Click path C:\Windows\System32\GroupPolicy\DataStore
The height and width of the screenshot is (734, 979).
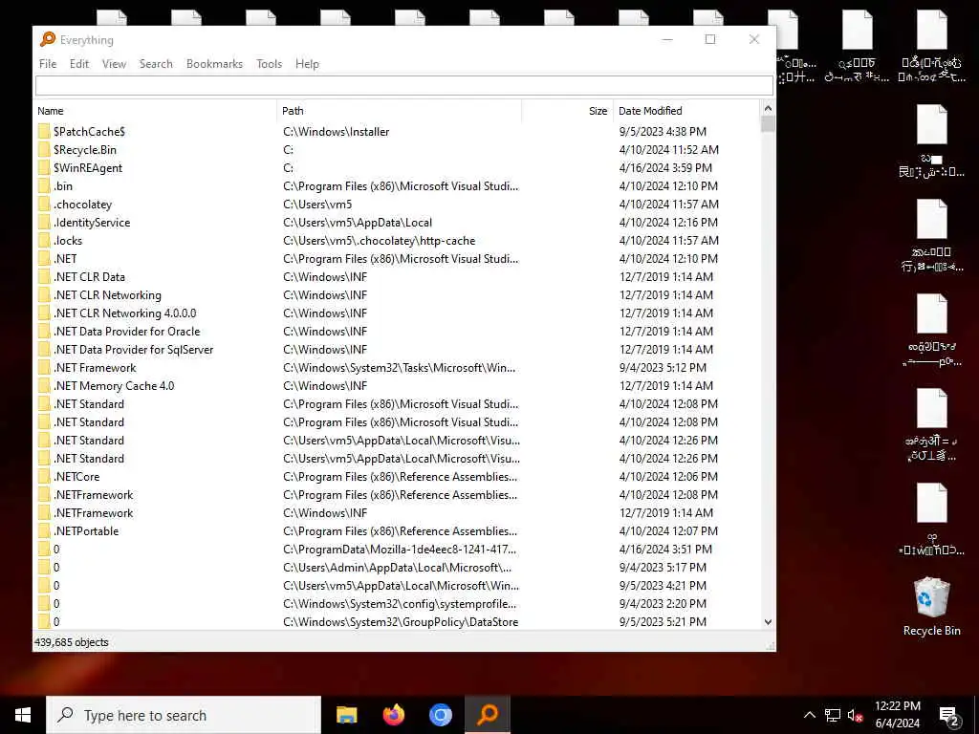[401, 621]
